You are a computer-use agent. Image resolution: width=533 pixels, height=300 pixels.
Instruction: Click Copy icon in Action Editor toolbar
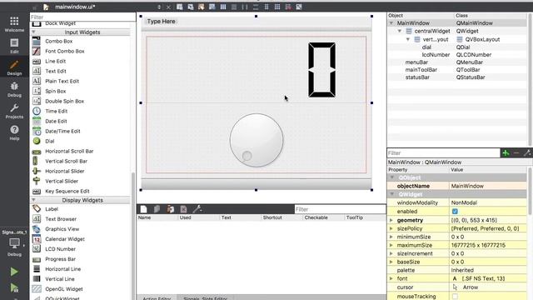click(x=157, y=209)
